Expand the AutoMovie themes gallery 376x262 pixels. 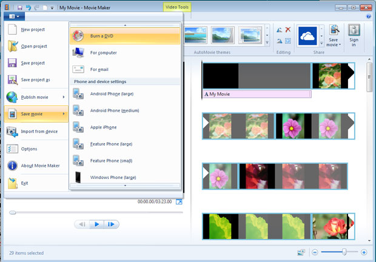[x=267, y=42]
